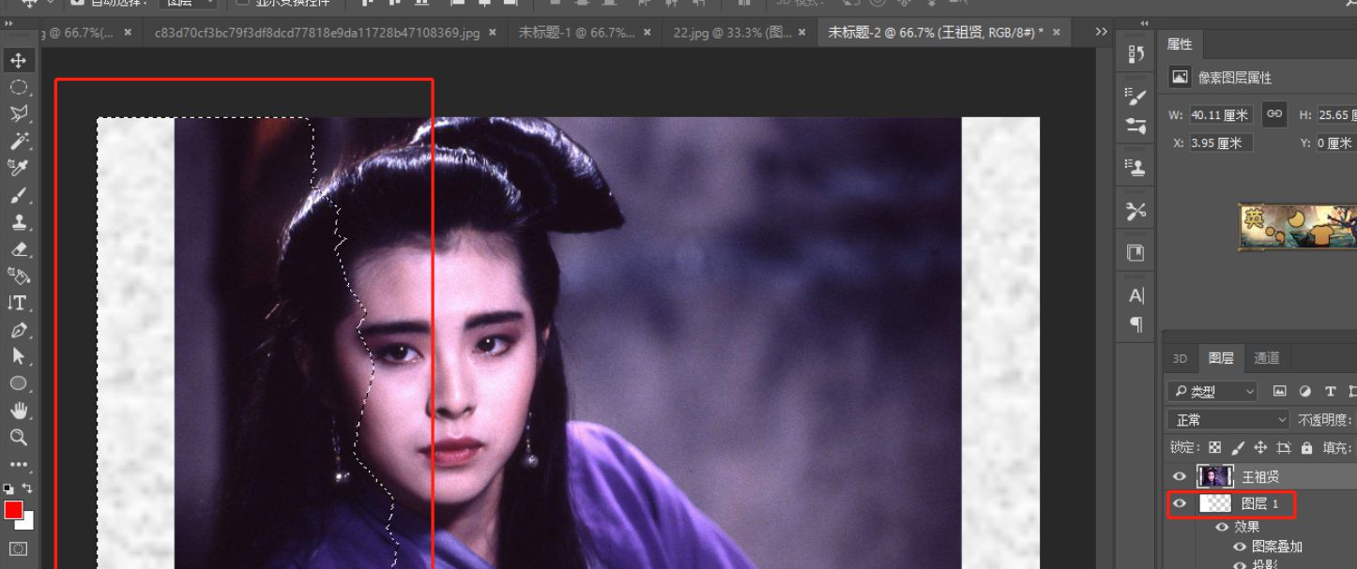Open the History panel icon
Screen dimensions: 1357x569
tap(1136, 53)
